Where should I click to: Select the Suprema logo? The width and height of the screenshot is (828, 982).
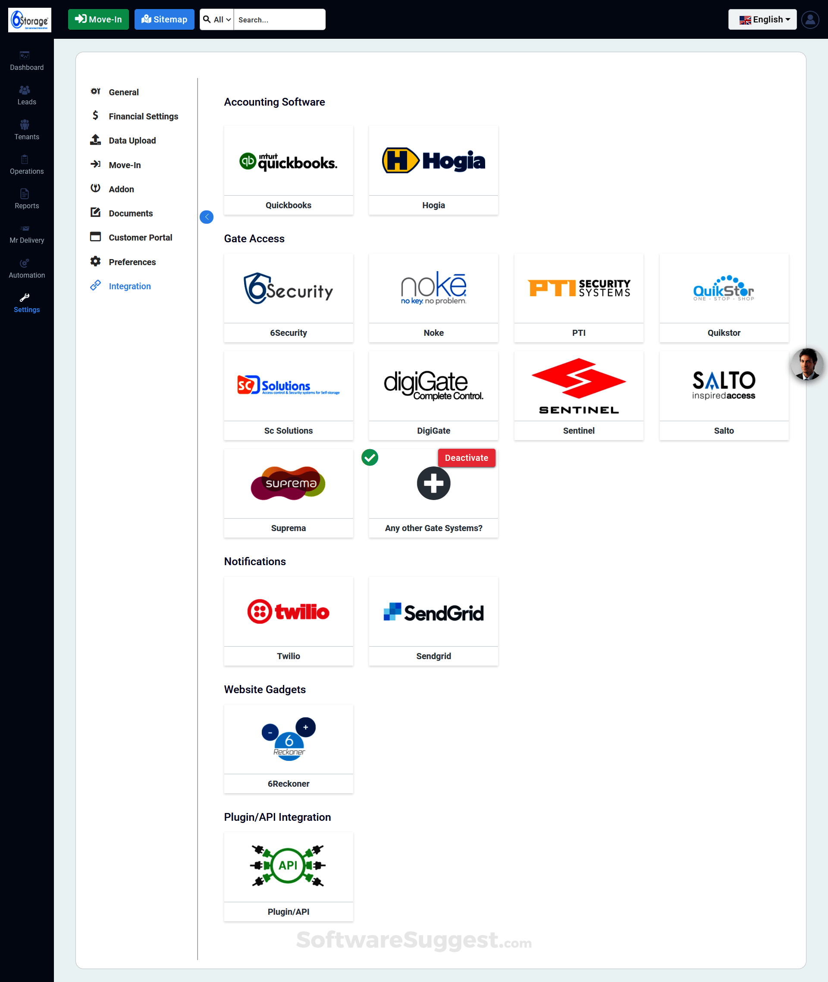[288, 483]
